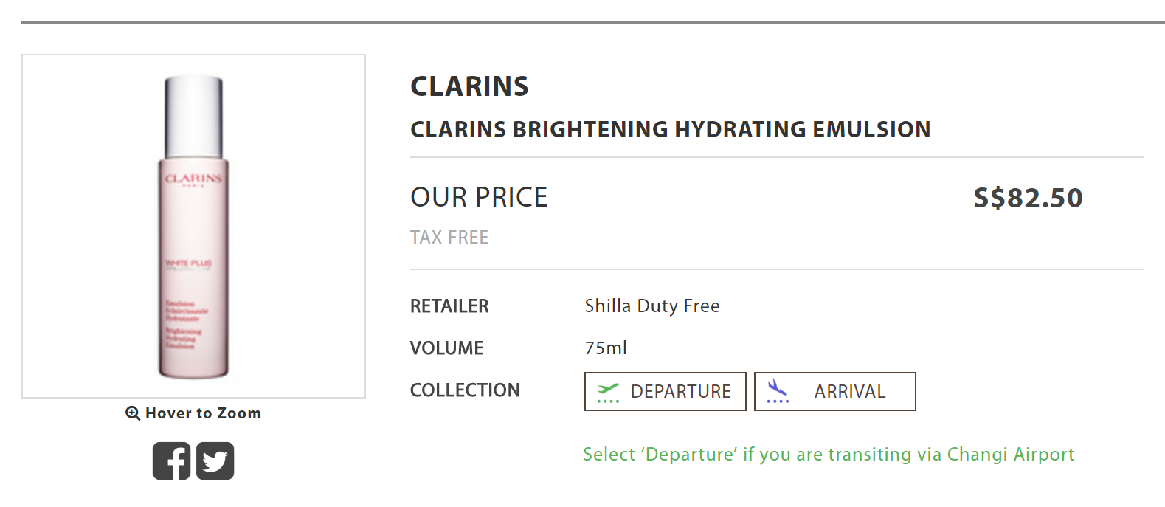Click the TAX FREE label
The width and height of the screenshot is (1165, 507).
point(449,238)
